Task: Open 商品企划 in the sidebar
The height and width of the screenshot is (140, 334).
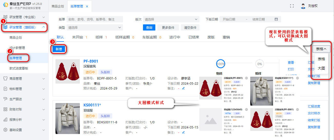Action: click(x=16, y=38)
